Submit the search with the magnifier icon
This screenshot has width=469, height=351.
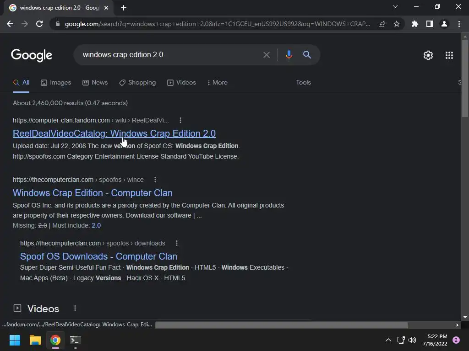click(307, 55)
